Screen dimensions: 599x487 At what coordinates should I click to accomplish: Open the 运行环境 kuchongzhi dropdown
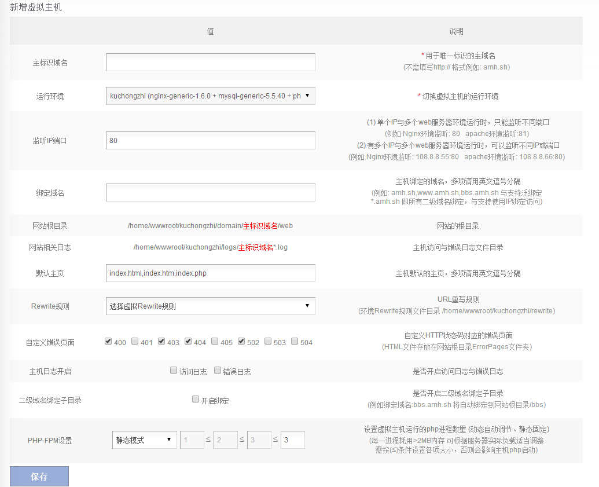coord(210,96)
